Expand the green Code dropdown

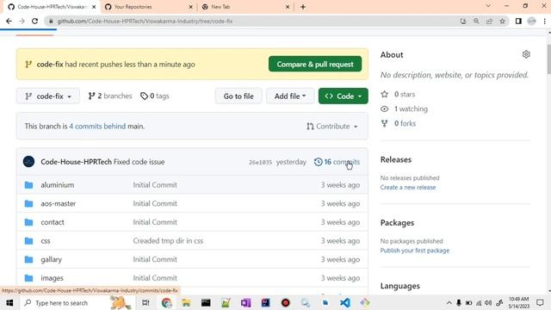[x=344, y=96]
